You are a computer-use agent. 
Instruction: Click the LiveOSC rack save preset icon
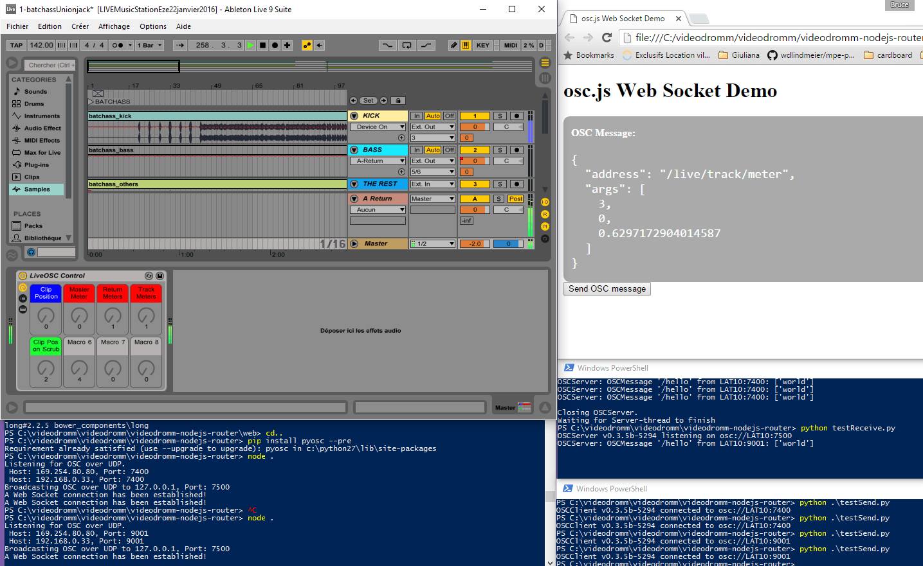point(160,276)
